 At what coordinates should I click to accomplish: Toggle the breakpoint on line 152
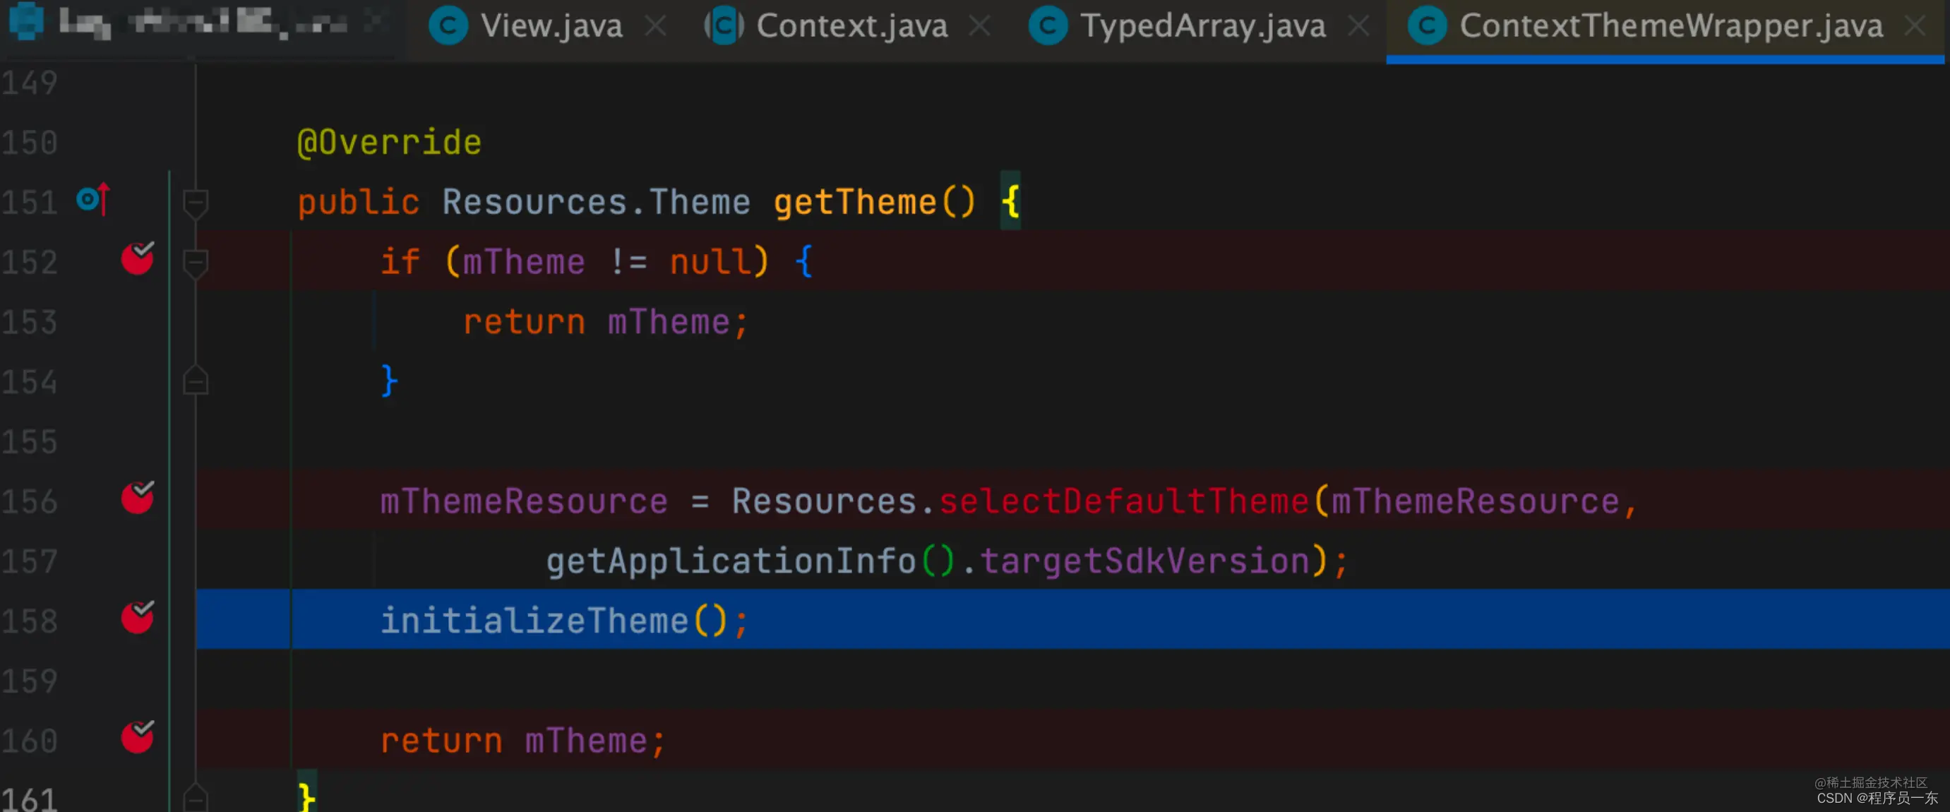pos(138,260)
